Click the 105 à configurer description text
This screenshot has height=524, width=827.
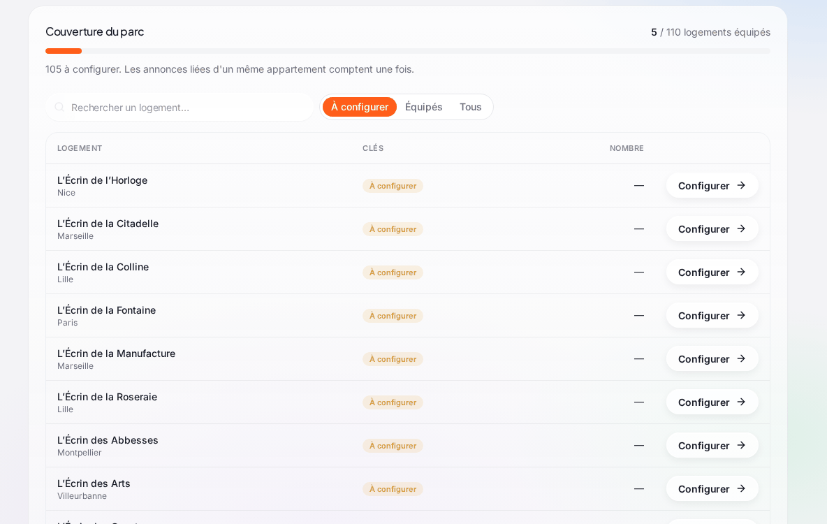(229, 69)
